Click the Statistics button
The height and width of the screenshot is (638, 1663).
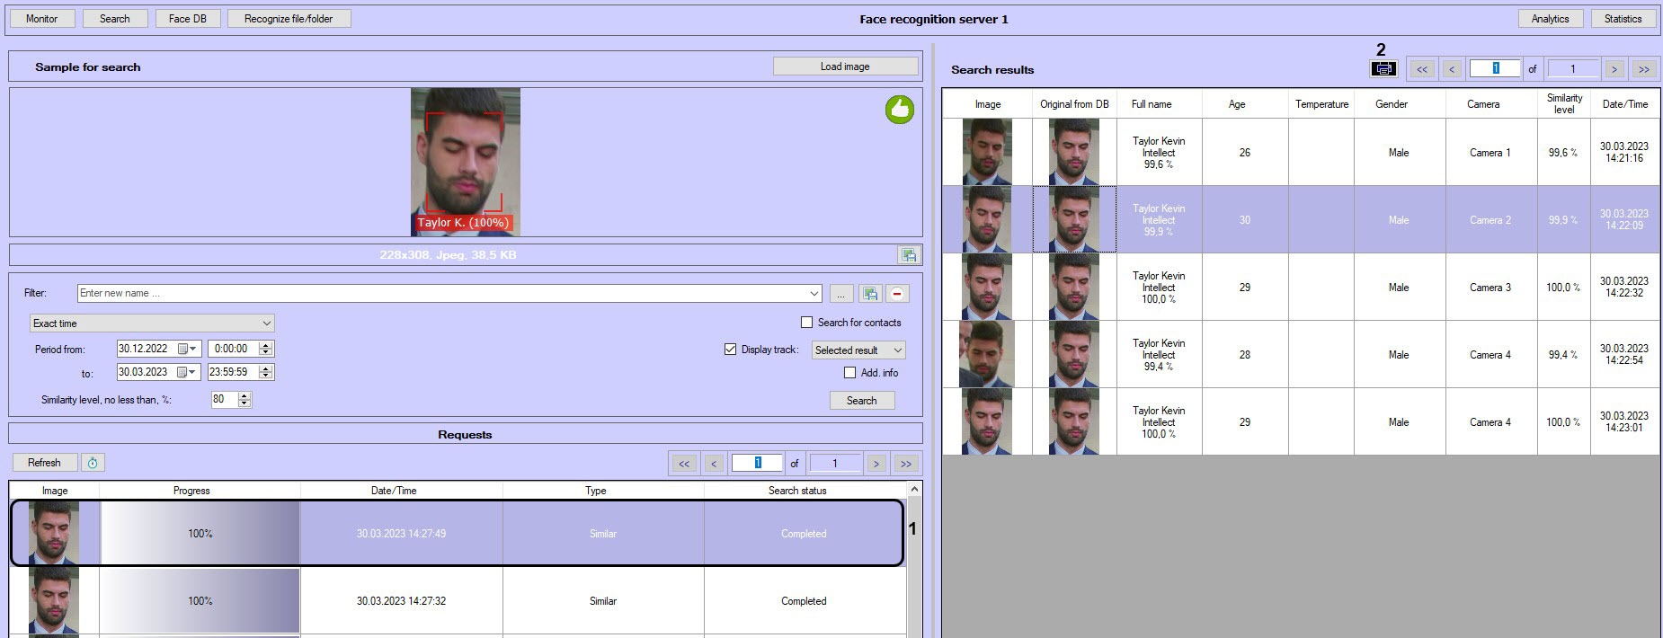point(1623,19)
